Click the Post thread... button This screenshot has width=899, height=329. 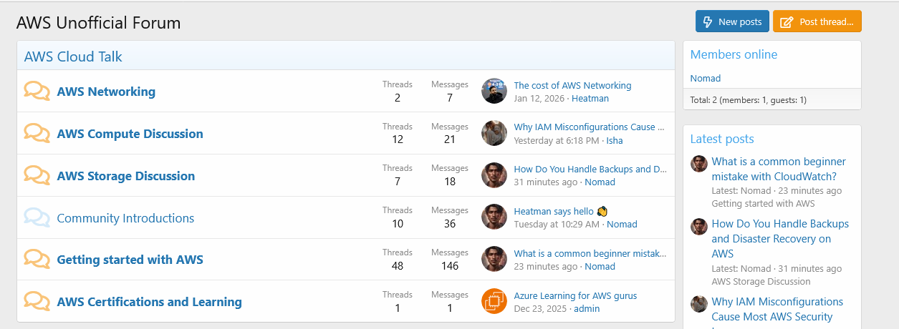coord(817,21)
